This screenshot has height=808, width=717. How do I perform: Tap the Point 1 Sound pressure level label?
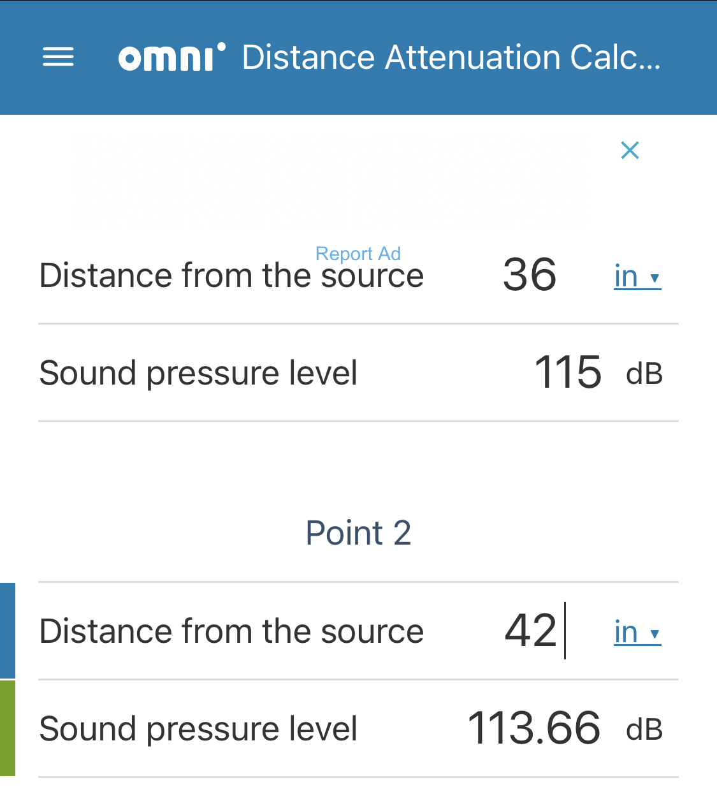click(198, 373)
